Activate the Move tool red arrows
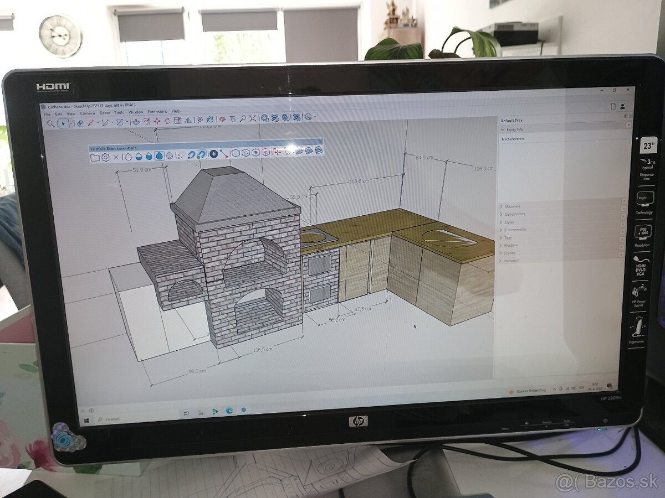Screen dimensions: 665x498 point(157,121)
